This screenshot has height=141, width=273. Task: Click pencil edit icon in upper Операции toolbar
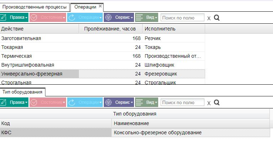coord(3,17)
